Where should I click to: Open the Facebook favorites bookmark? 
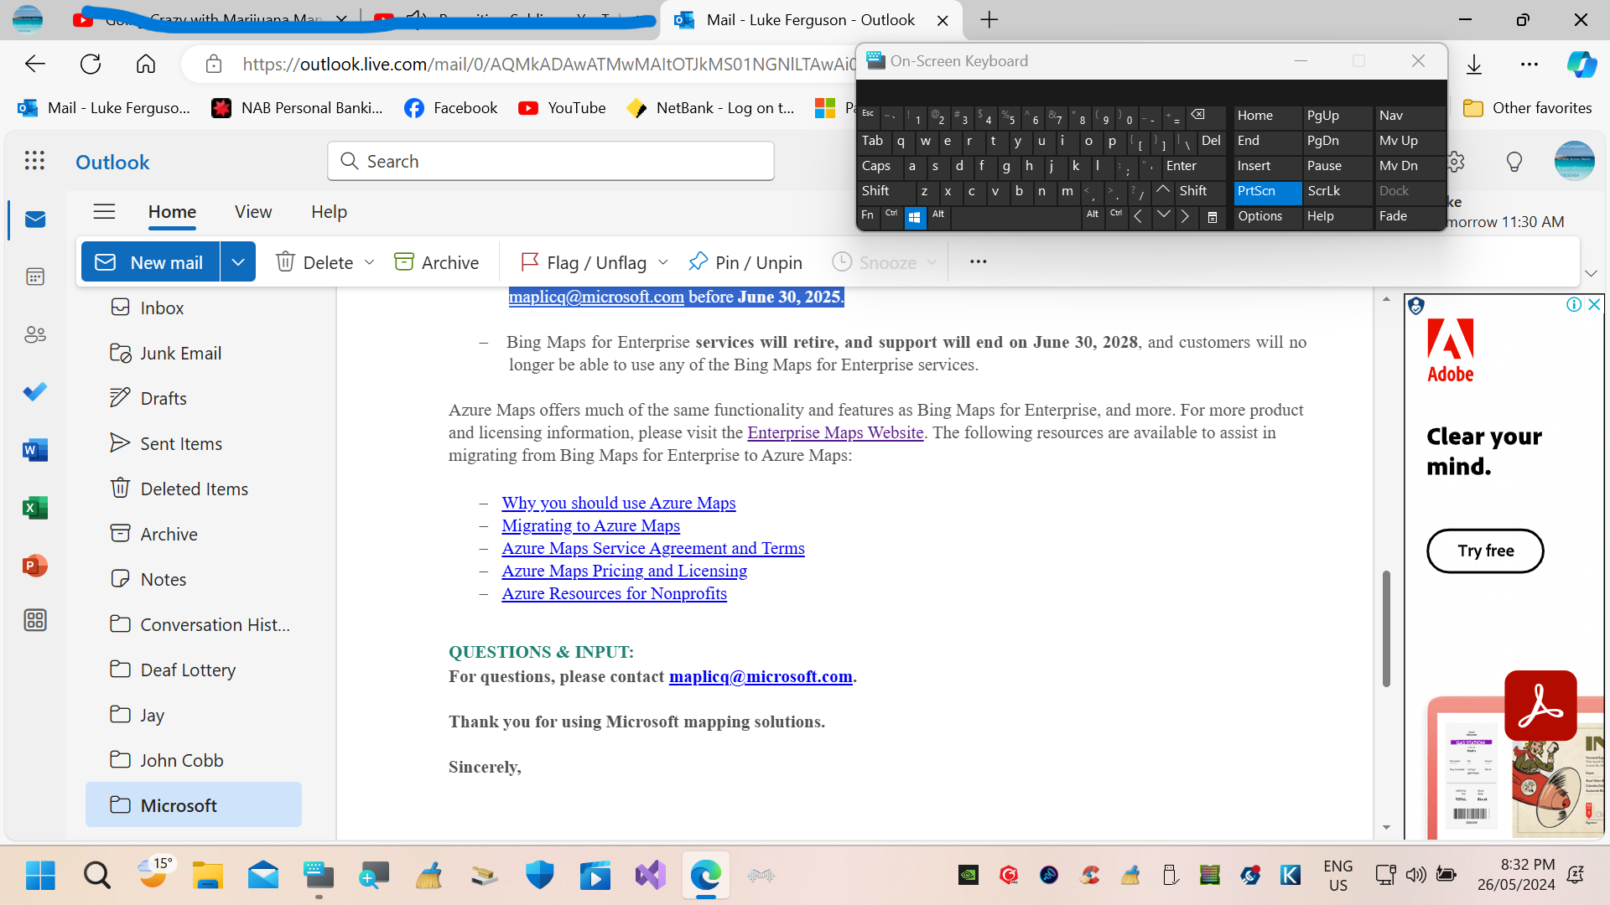(x=450, y=108)
